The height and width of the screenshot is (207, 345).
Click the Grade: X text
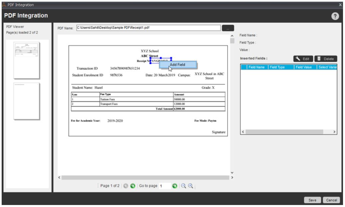tap(208, 87)
